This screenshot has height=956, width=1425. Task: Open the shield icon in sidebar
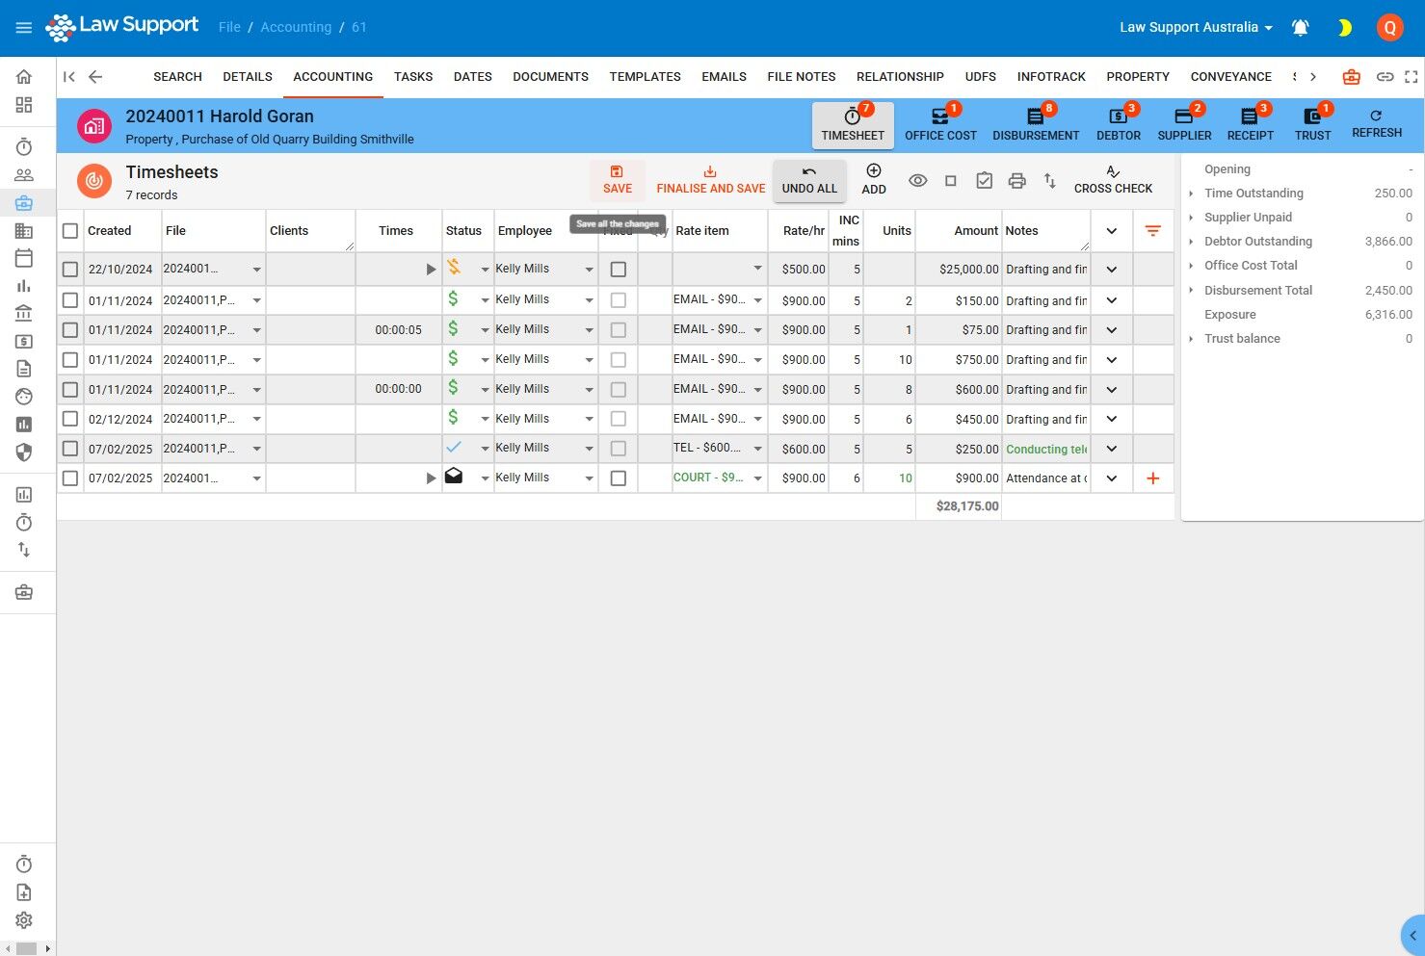tap(24, 452)
